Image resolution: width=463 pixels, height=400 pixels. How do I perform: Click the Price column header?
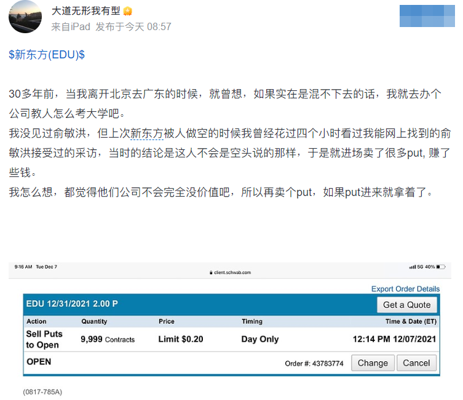(167, 321)
